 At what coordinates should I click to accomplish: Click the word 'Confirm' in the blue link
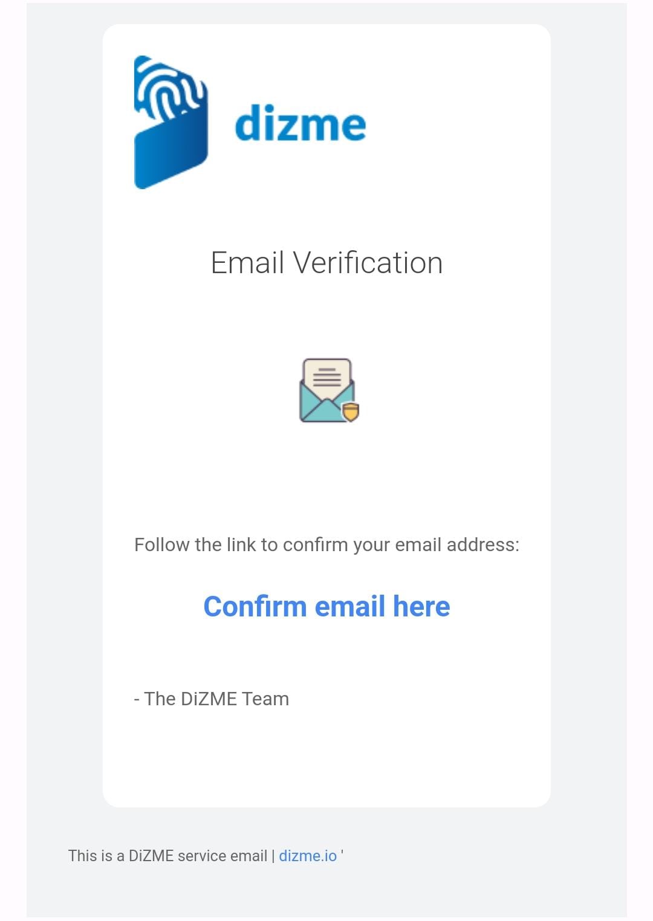[255, 606]
